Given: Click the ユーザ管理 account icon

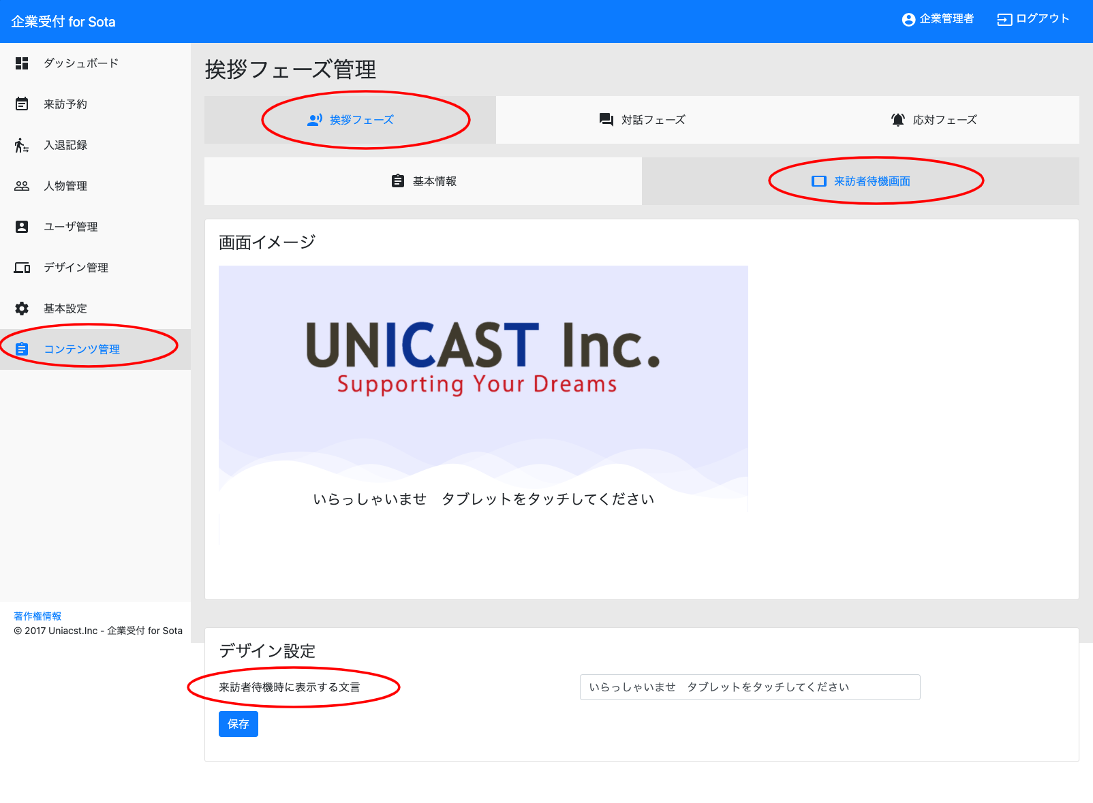Looking at the screenshot, I should click(x=22, y=227).
